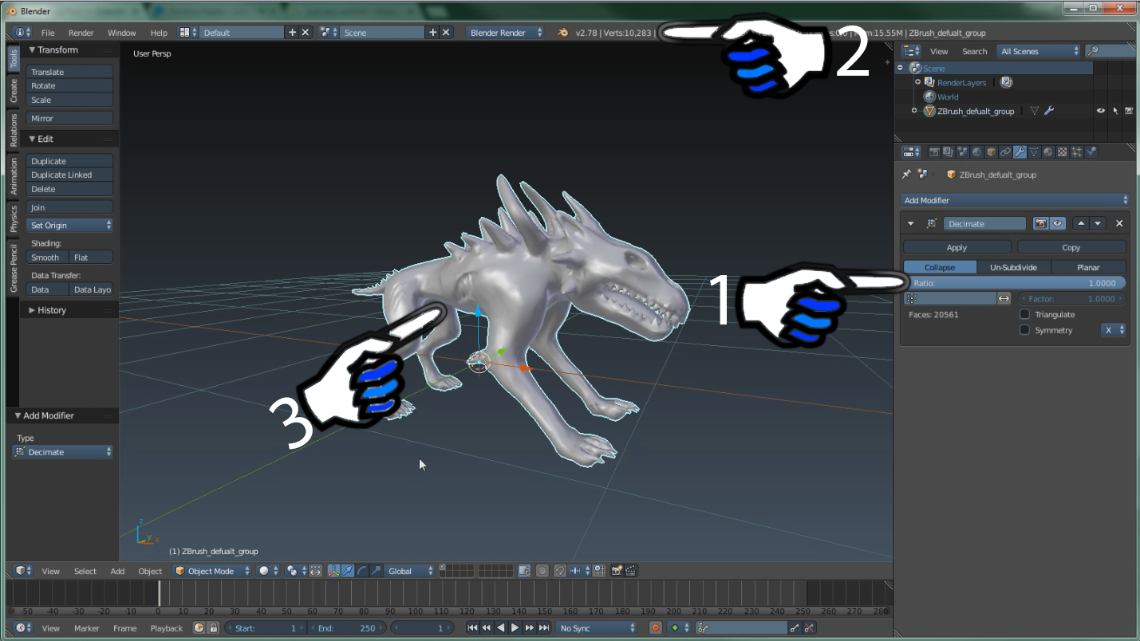Click the pin icon in the properties context
Screen dimensions: 1140x641
pyautogui.click(x=906, y=174)
